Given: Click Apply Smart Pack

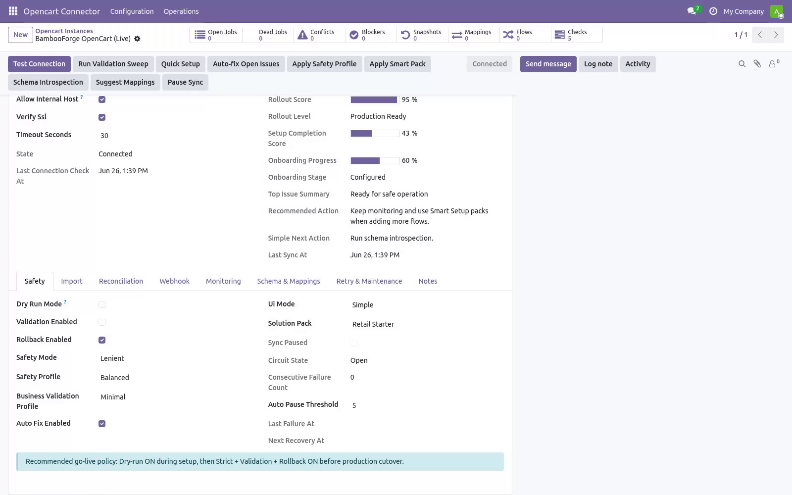Looking at the screenshot, I should [397, 64].
